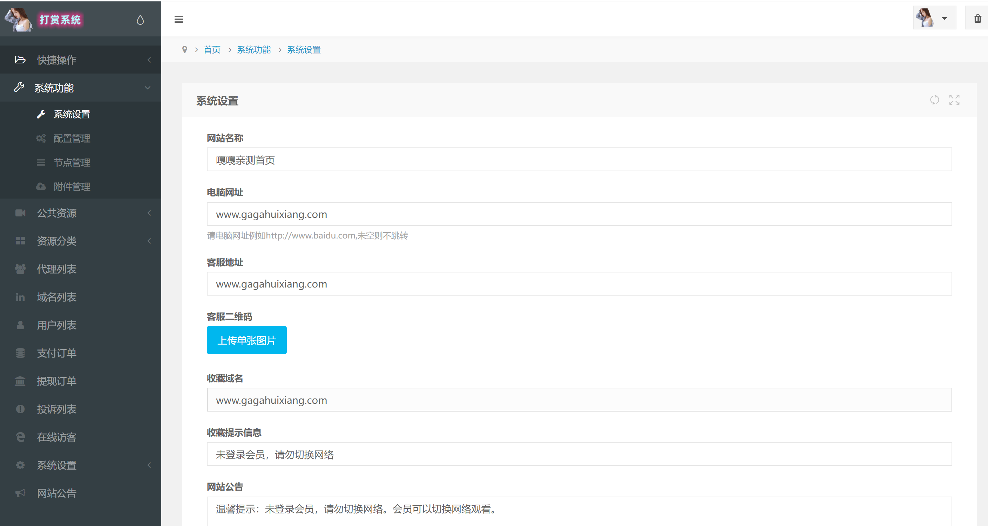Expand the 公共资源 chevron
This screenshot has height=526, width=988.
(149, 213)
